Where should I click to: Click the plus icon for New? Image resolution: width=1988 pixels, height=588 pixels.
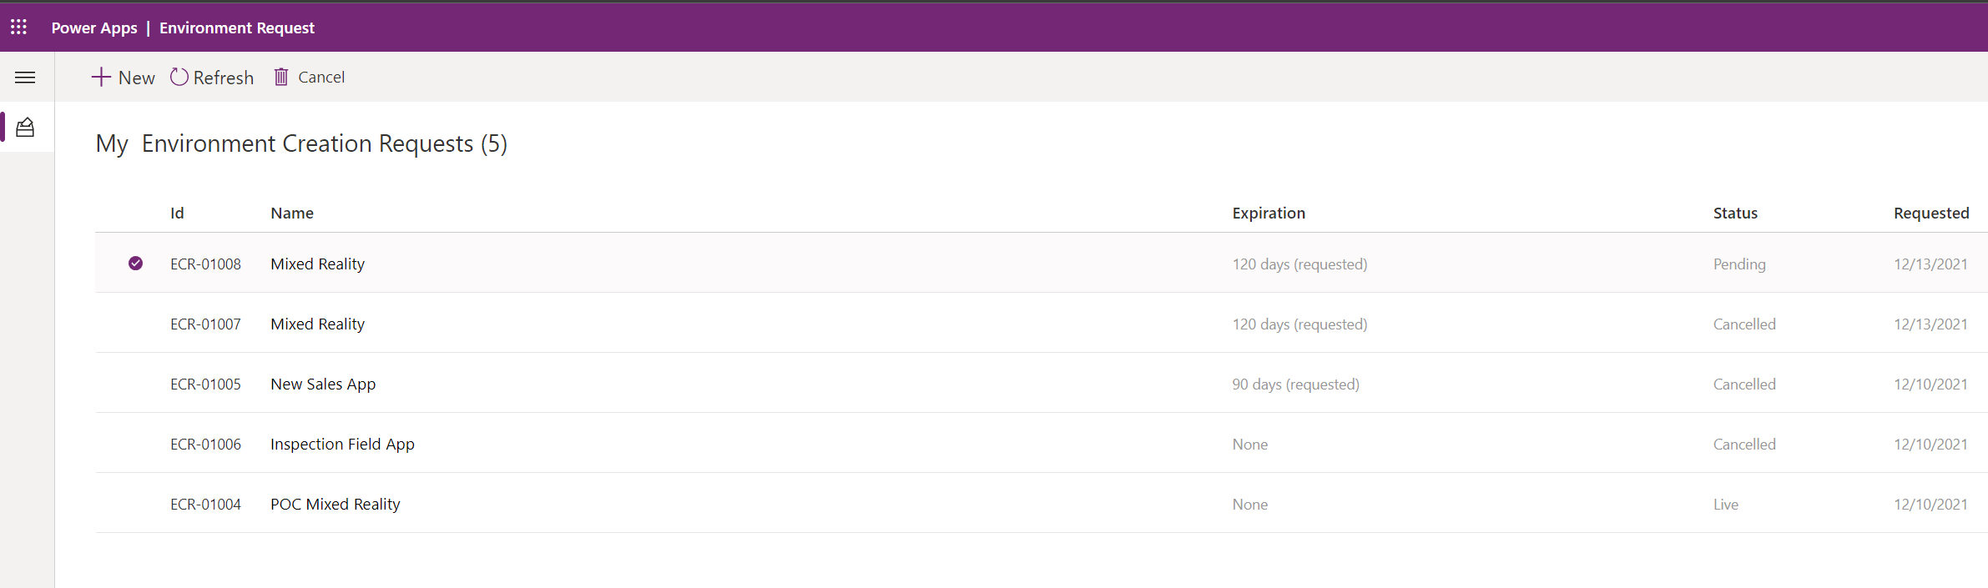[x=101, y=78]
